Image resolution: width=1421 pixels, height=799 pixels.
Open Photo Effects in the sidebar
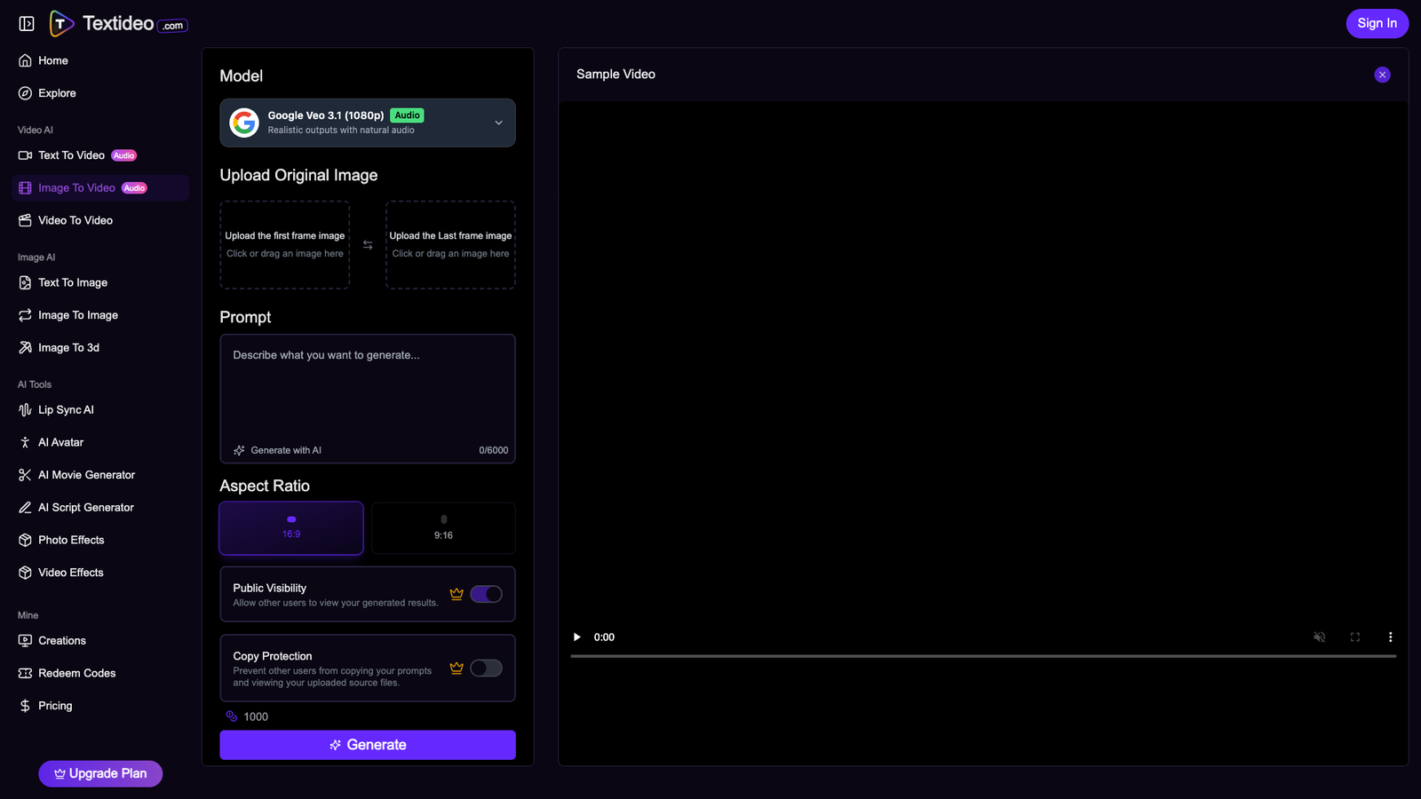tap(100, 540)
